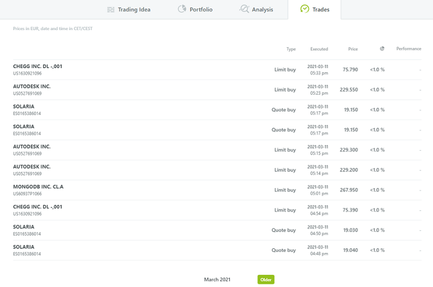Image resolution: width=433 pixels, height=287 pixels.
Task: Select the Trades tab
Action: tap(315, 10)
